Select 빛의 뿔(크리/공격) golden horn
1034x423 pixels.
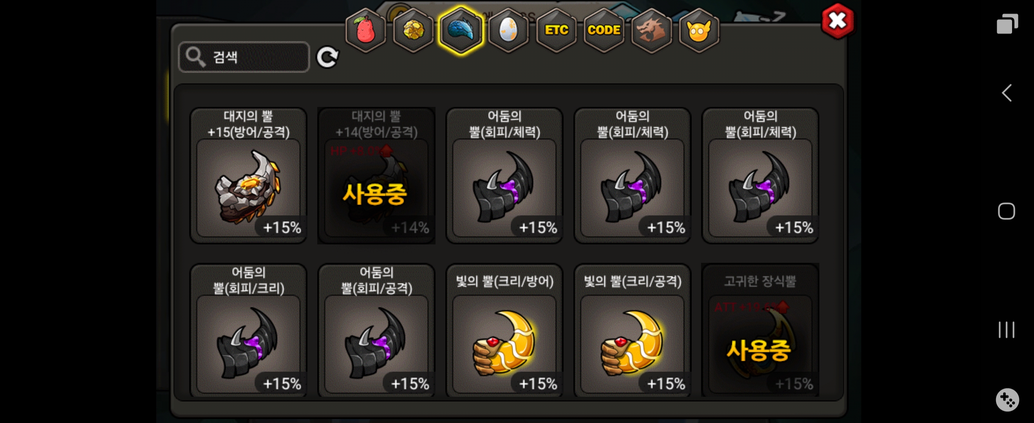(633, 330)
